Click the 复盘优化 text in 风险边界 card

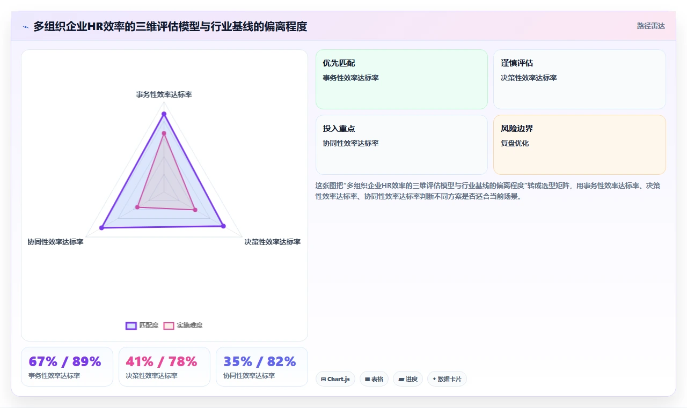pyautogui.click(x=515, y=143)
